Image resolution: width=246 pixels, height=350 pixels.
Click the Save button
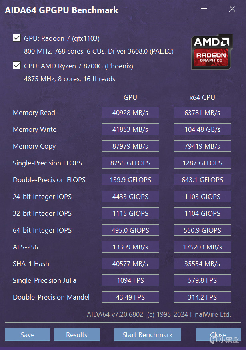[27, 335]
